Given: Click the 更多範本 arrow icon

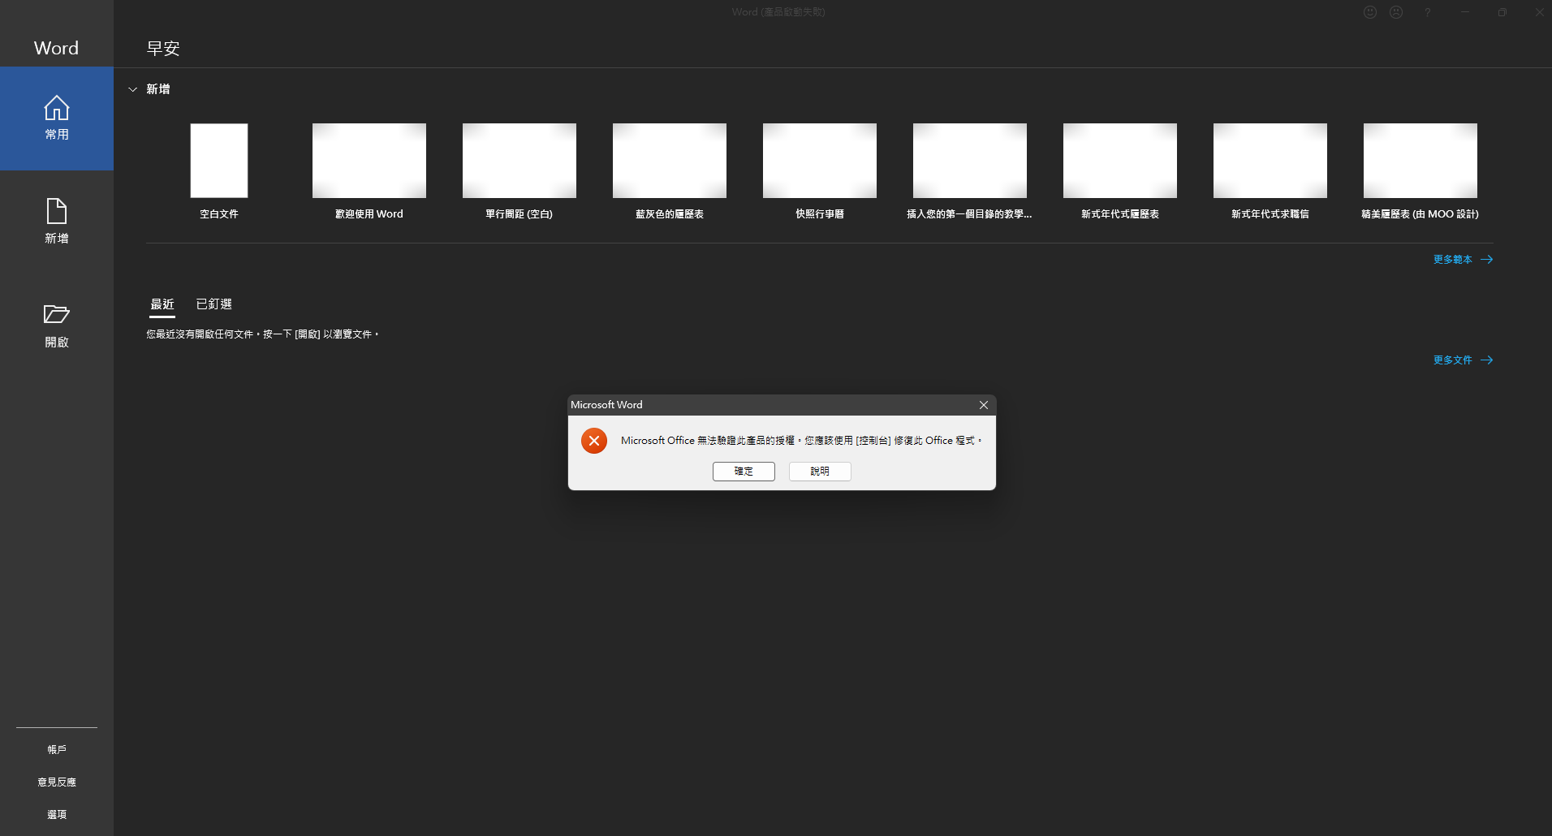Looking at the screenshot, I should [1486, 259].
